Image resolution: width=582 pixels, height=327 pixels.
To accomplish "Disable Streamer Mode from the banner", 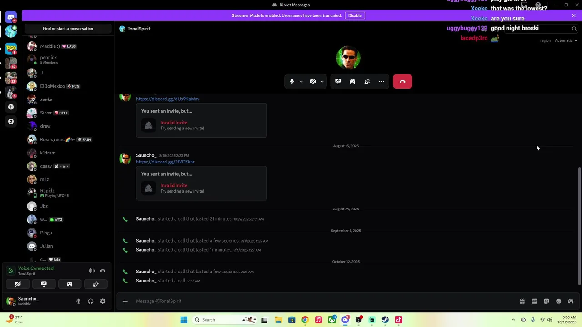I will click(355, 15).
